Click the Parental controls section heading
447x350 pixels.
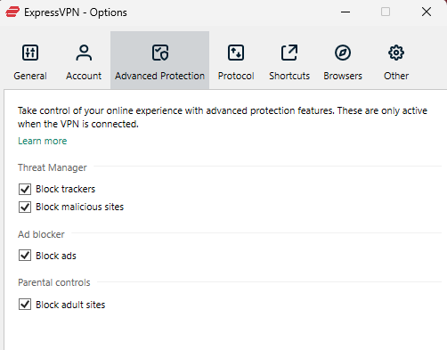(54, 282)
